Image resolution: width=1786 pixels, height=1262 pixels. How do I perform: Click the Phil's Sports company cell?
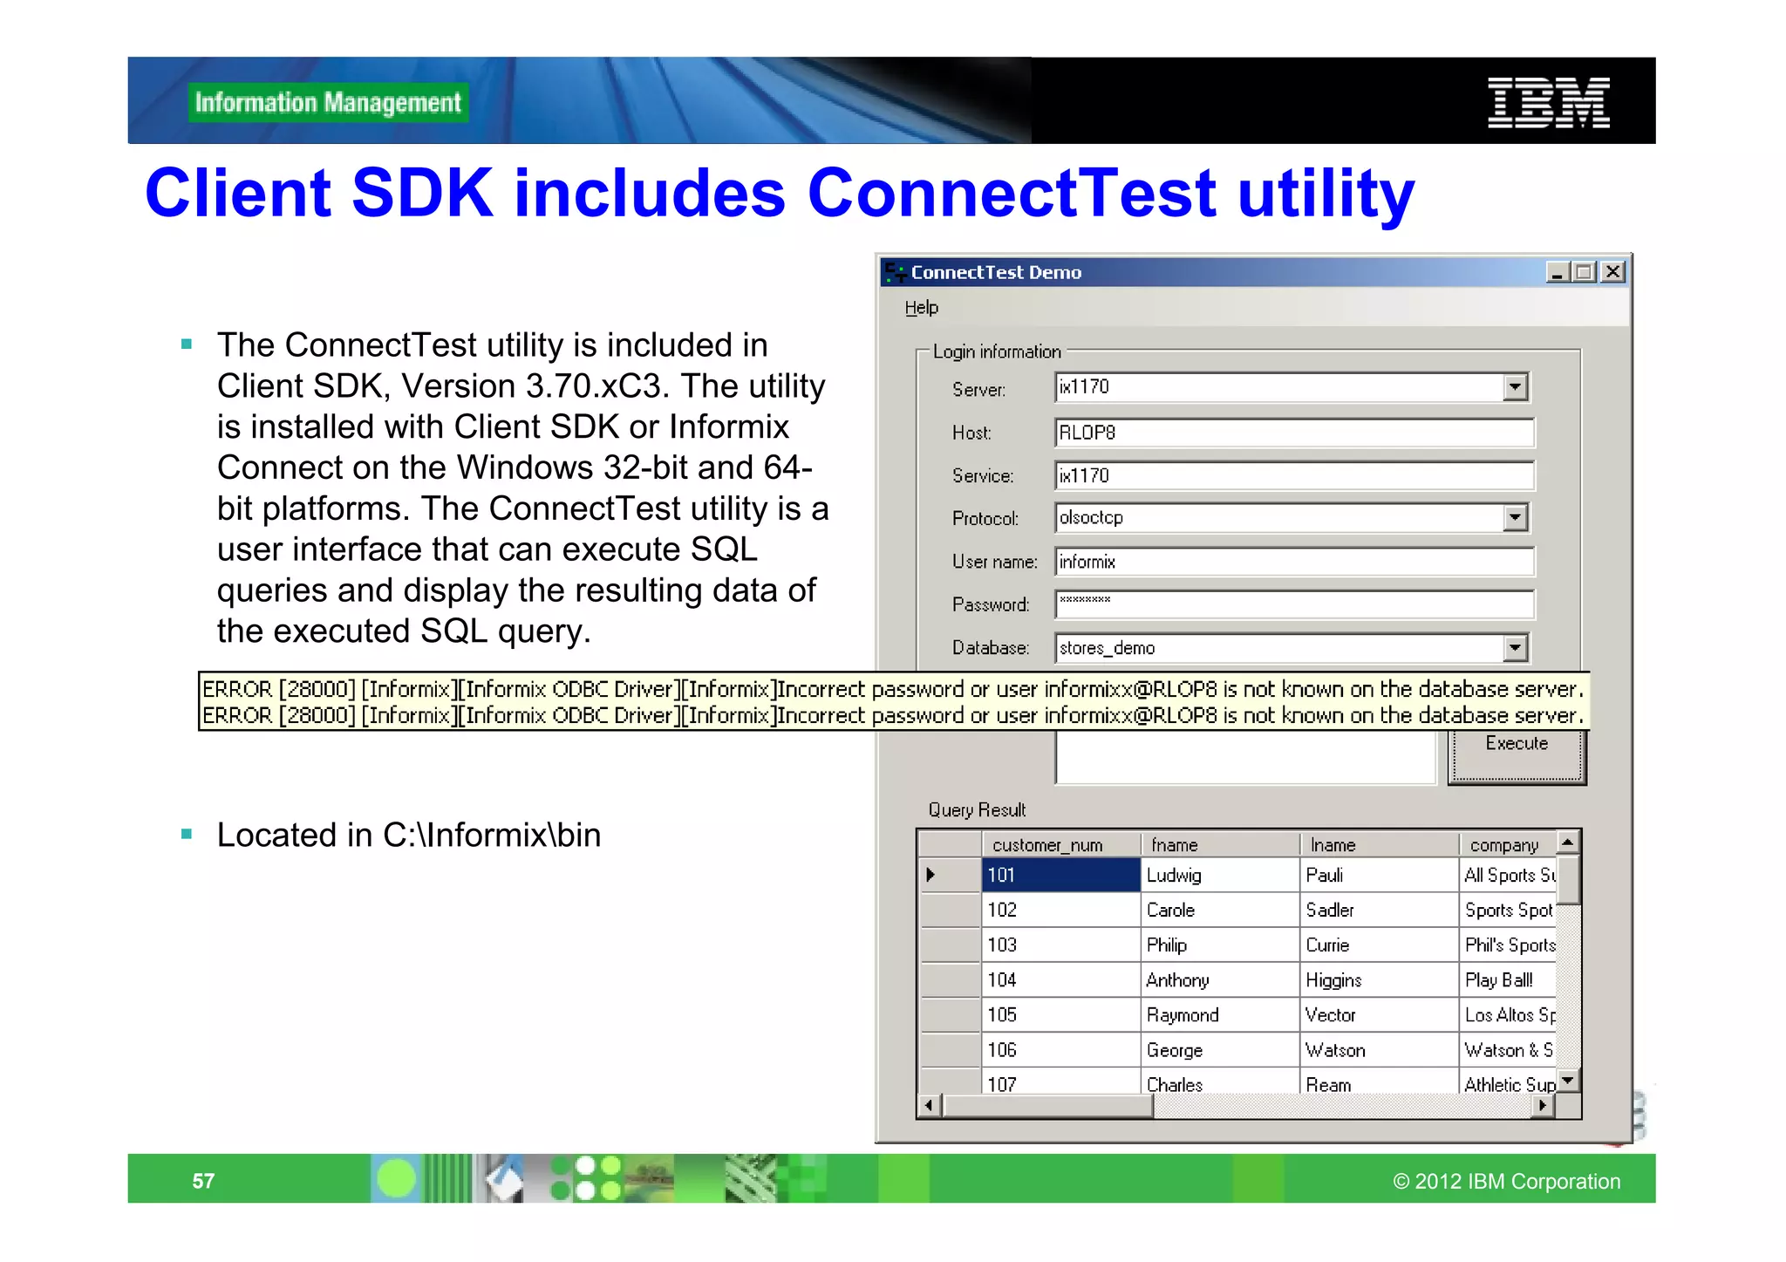point(1508,945)
